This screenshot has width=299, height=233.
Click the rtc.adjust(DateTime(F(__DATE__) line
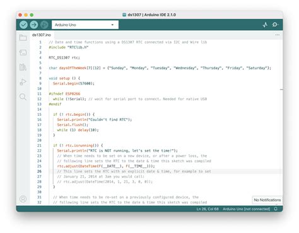(106, 166)
